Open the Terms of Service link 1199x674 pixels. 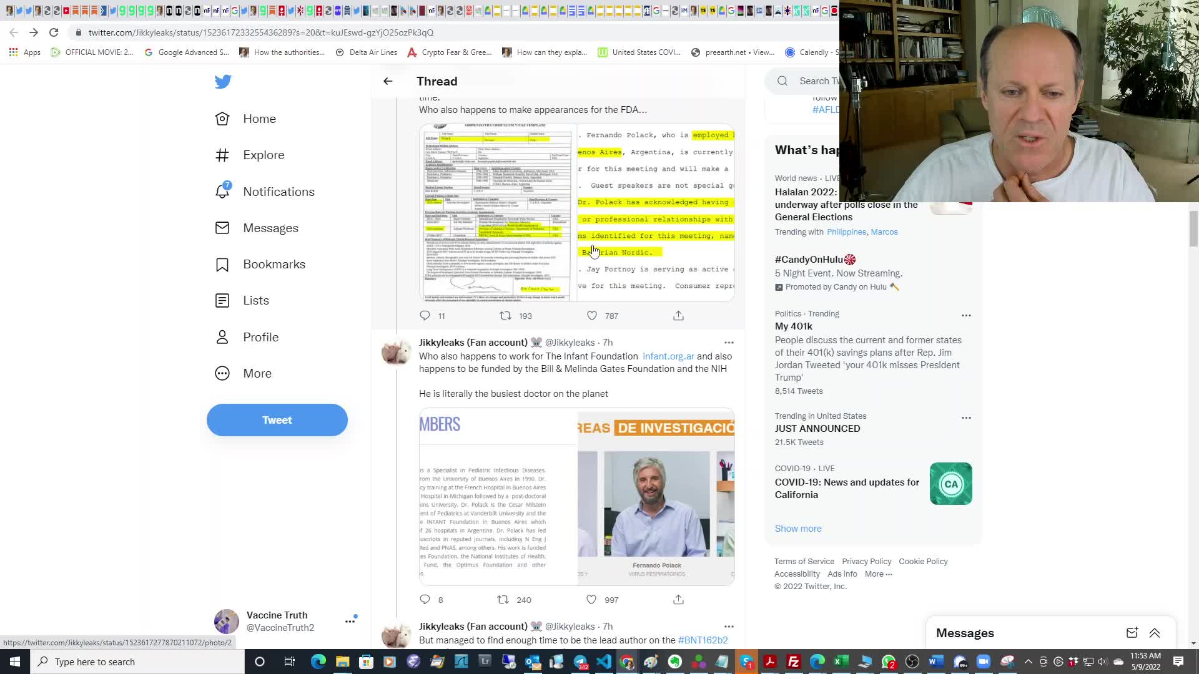tap(804, 562)
